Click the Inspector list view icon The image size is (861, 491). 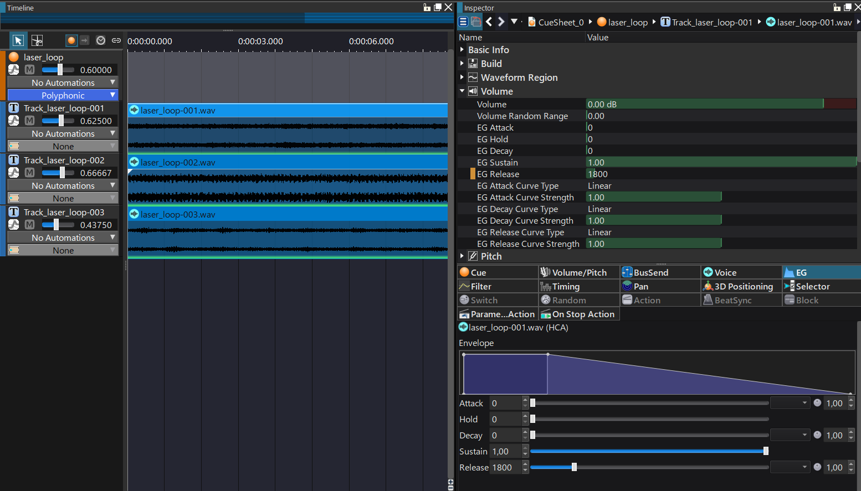point(464,22)
